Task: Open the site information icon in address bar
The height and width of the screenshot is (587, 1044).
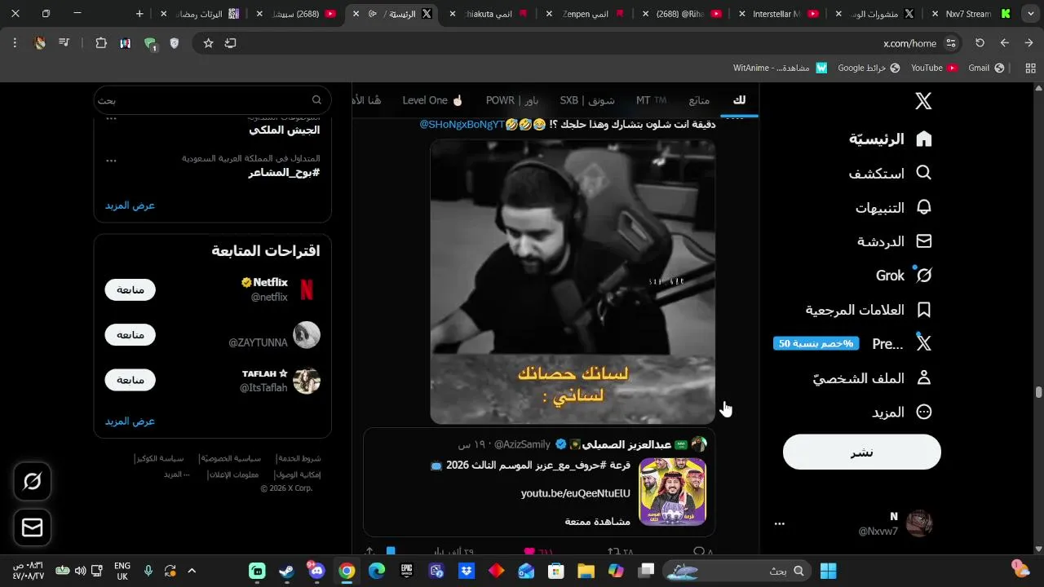Action: pyautogui.click(x=950, y=43)
